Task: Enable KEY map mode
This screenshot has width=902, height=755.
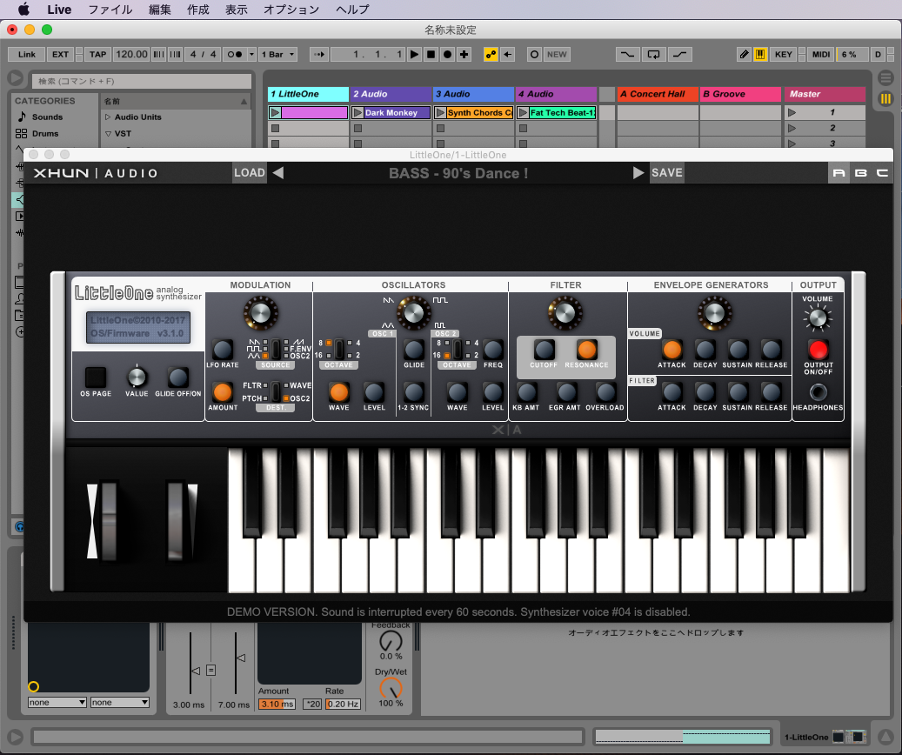Action: [783, 54]
